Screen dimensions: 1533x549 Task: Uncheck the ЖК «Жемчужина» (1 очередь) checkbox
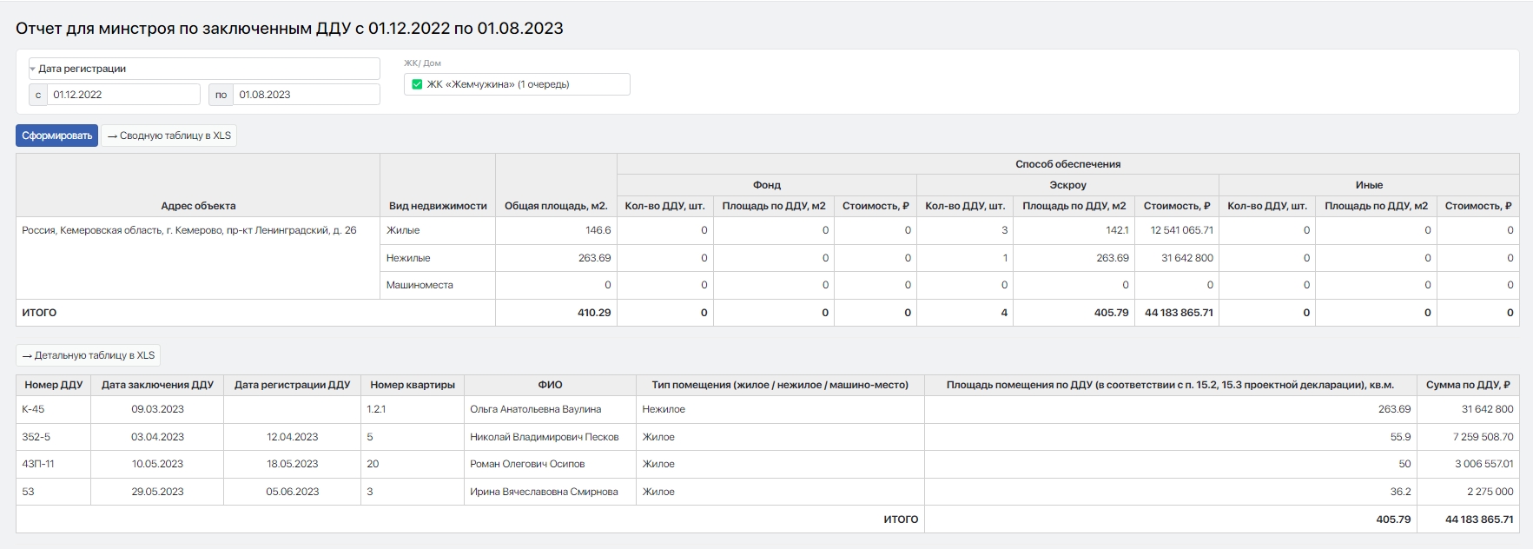click(417, 84)
